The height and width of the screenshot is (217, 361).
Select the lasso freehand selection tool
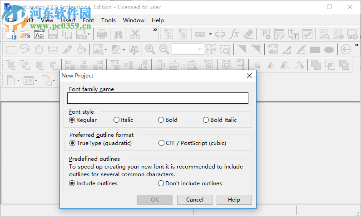[x=25, y=49]
